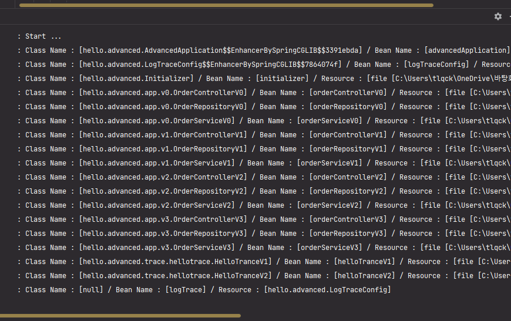Click the [orderServiceV0] bean name
This screenshot has width=511, height=321.
click(x=330, y=121)
